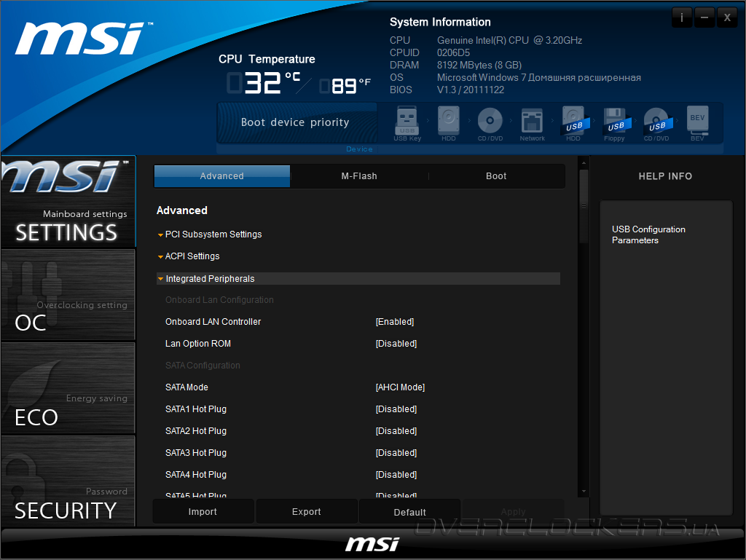
Task: Click the Device label under boot priority
Action: [359, 149]
